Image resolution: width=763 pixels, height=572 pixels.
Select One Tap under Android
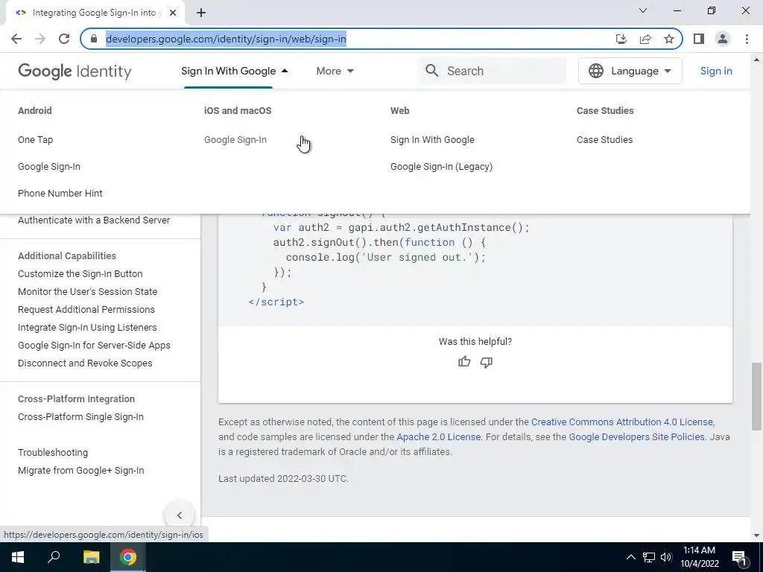pyautogui.click(x=36, y=139)
